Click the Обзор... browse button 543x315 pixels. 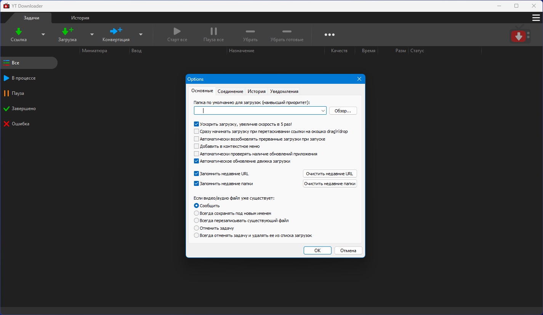(x=343, y=110)
